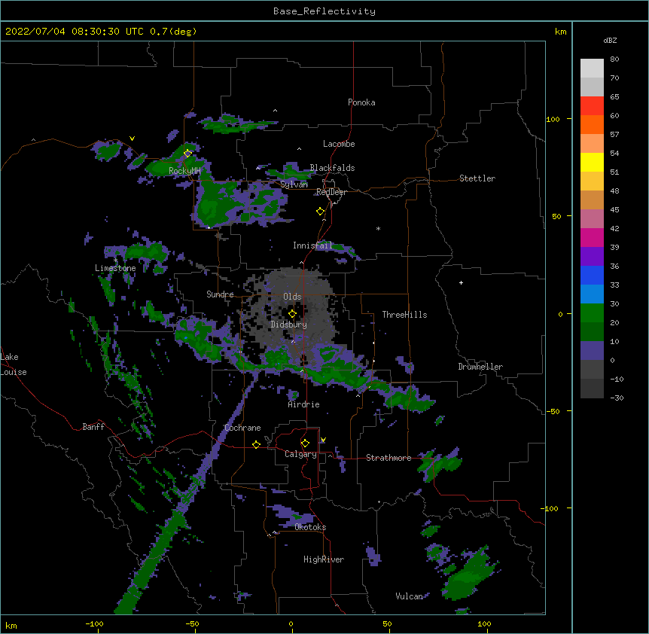649x634 pixels.
Task: Click the Blackfalds city label
Action: click(x=332, y=168)
